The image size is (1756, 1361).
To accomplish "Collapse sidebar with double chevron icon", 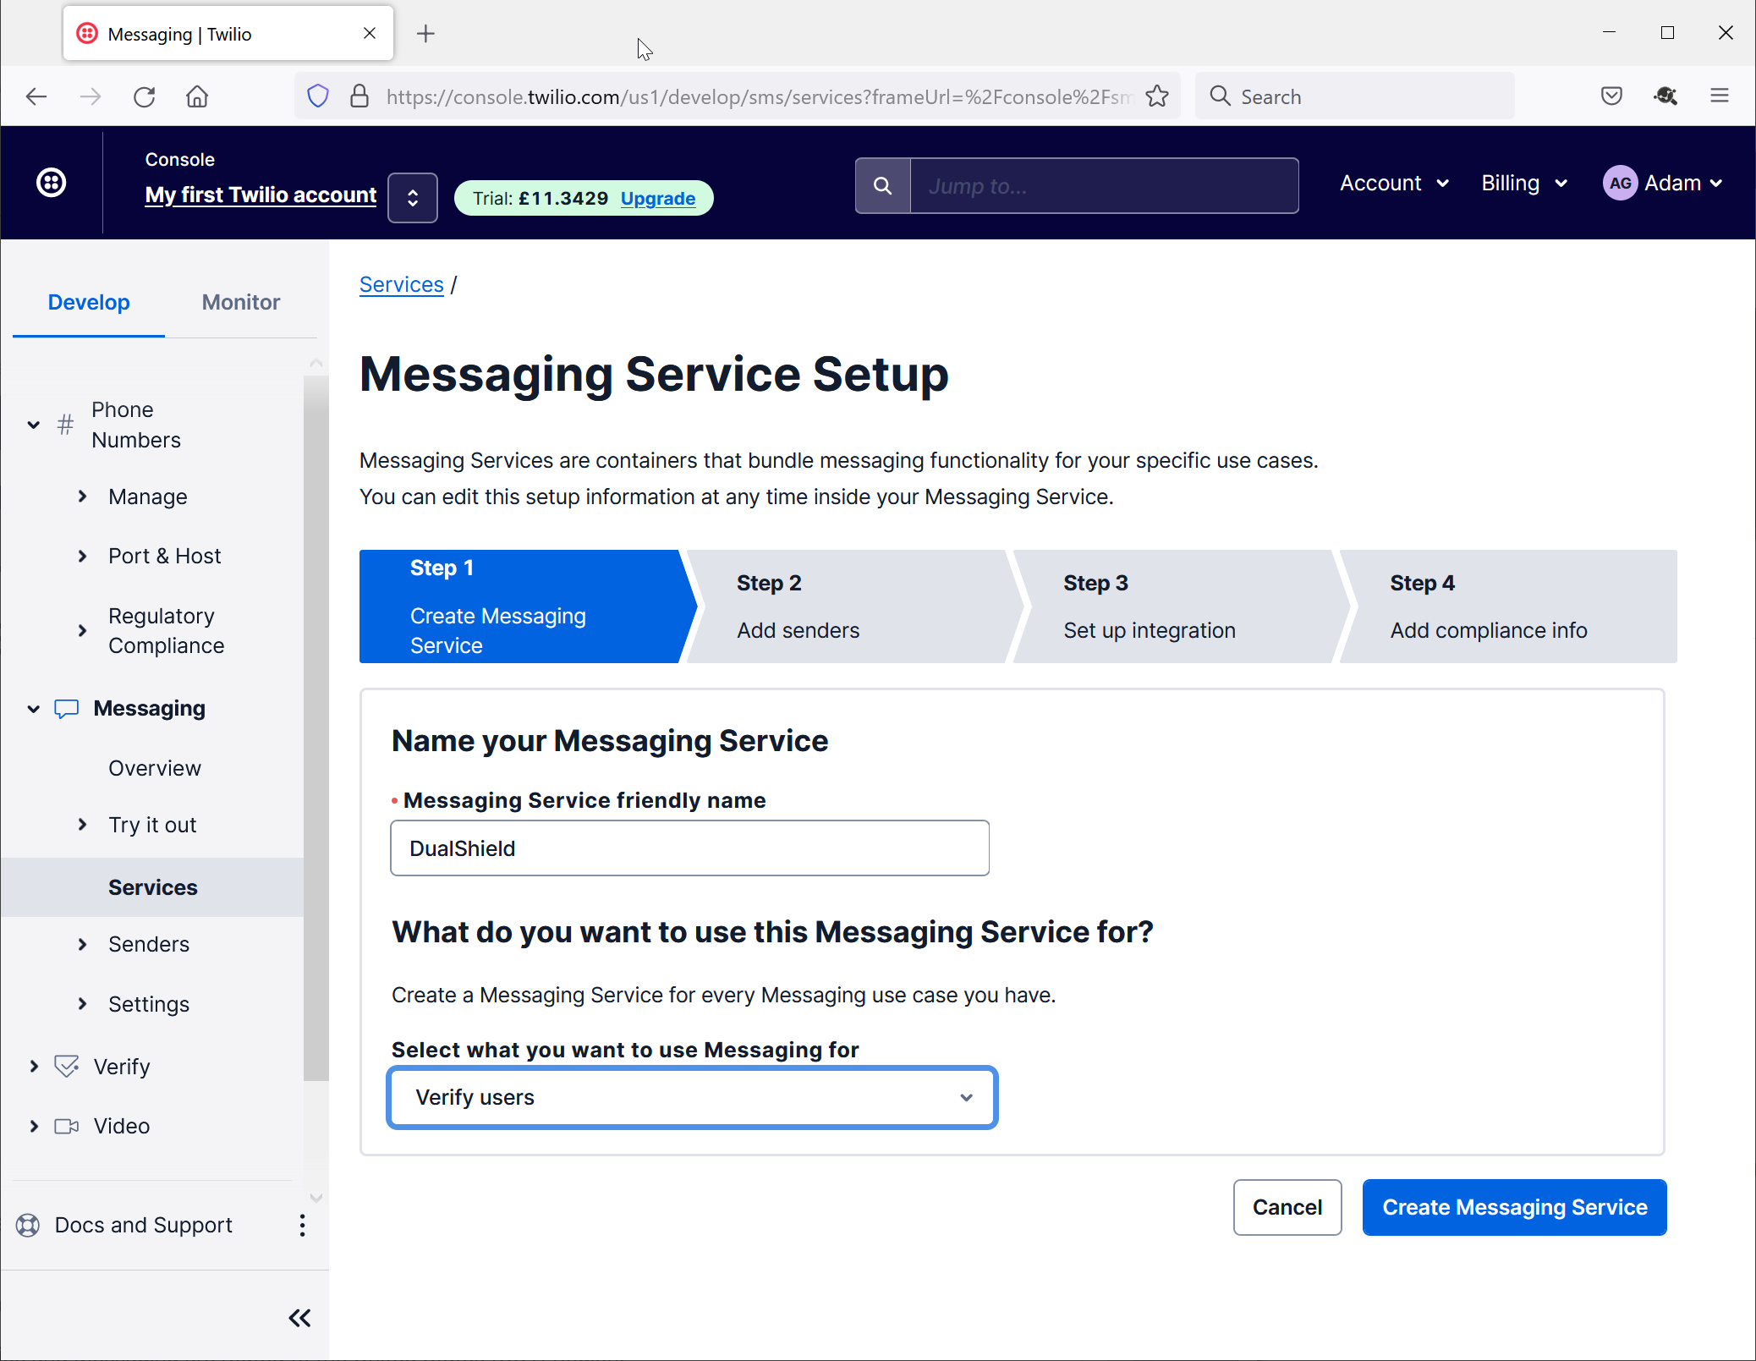I will pyautogui.click(x=299, y=1318).
